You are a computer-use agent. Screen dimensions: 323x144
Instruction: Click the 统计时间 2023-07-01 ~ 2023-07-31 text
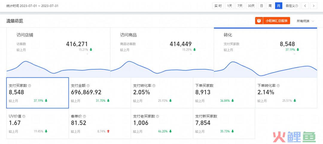(32, 6)
